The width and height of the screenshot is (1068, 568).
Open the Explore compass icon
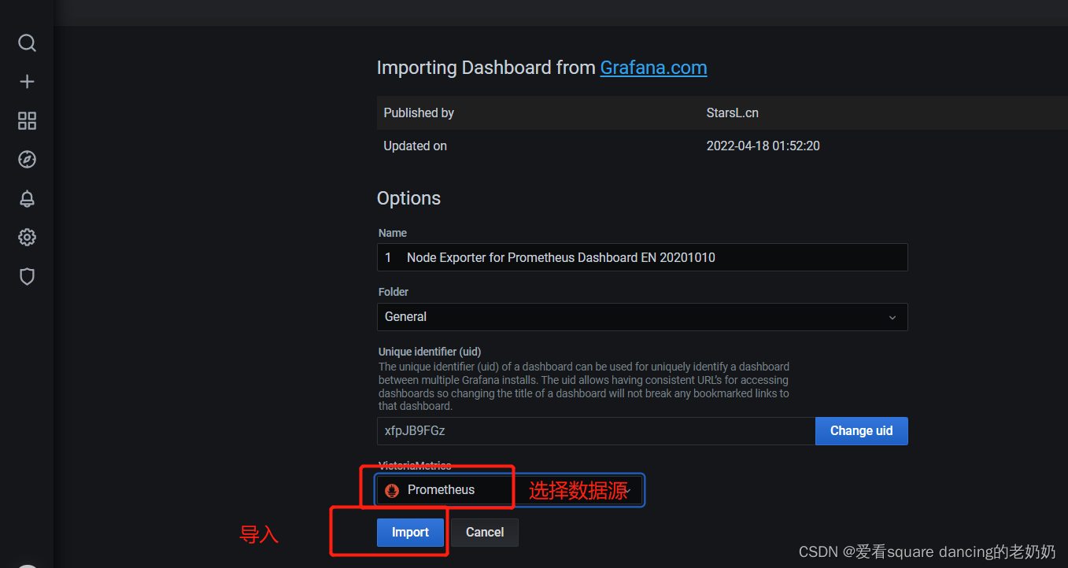click(x=27, y=160)
